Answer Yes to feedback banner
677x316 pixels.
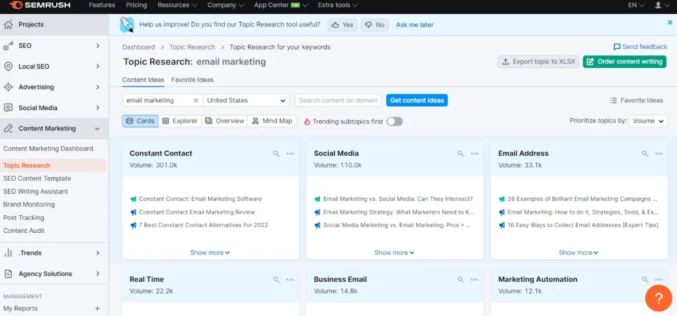point(342,25)
